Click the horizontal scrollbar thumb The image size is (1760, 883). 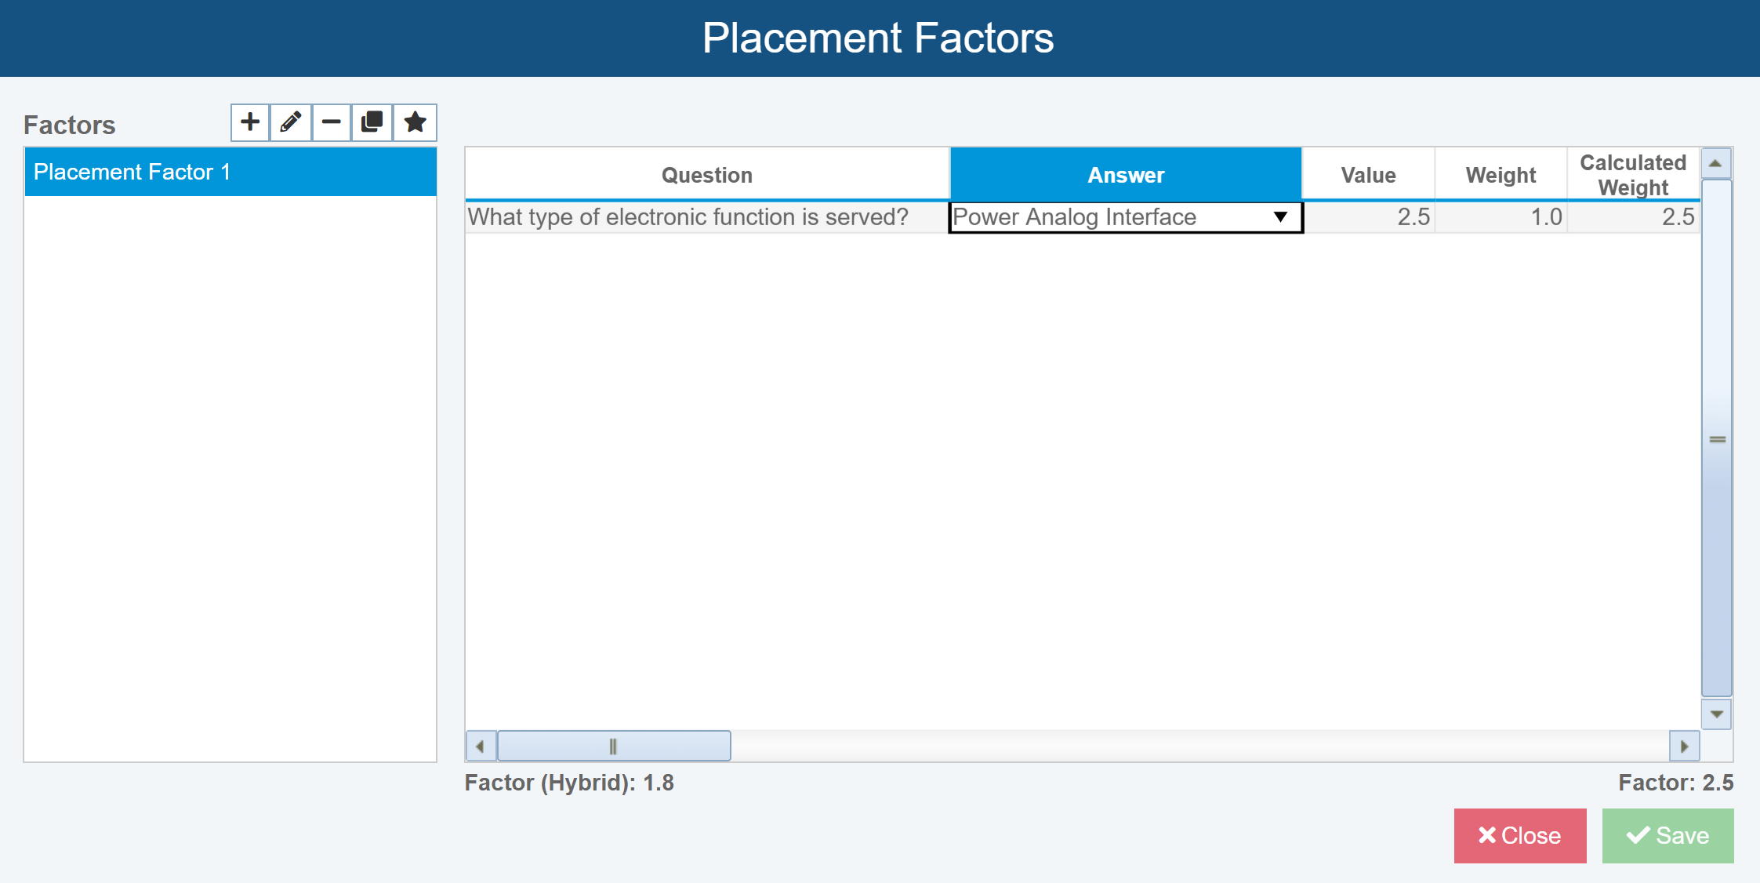pyautogui.click(x=614, y=747)
